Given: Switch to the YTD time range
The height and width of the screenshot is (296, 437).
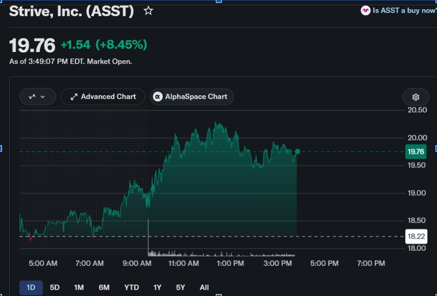Looking at the screenshot, I should pos(132,287).
